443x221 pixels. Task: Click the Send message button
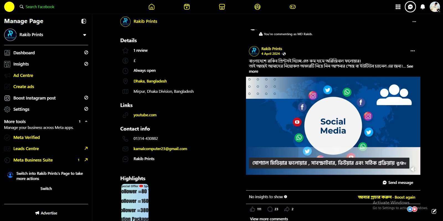coord(398,183)
